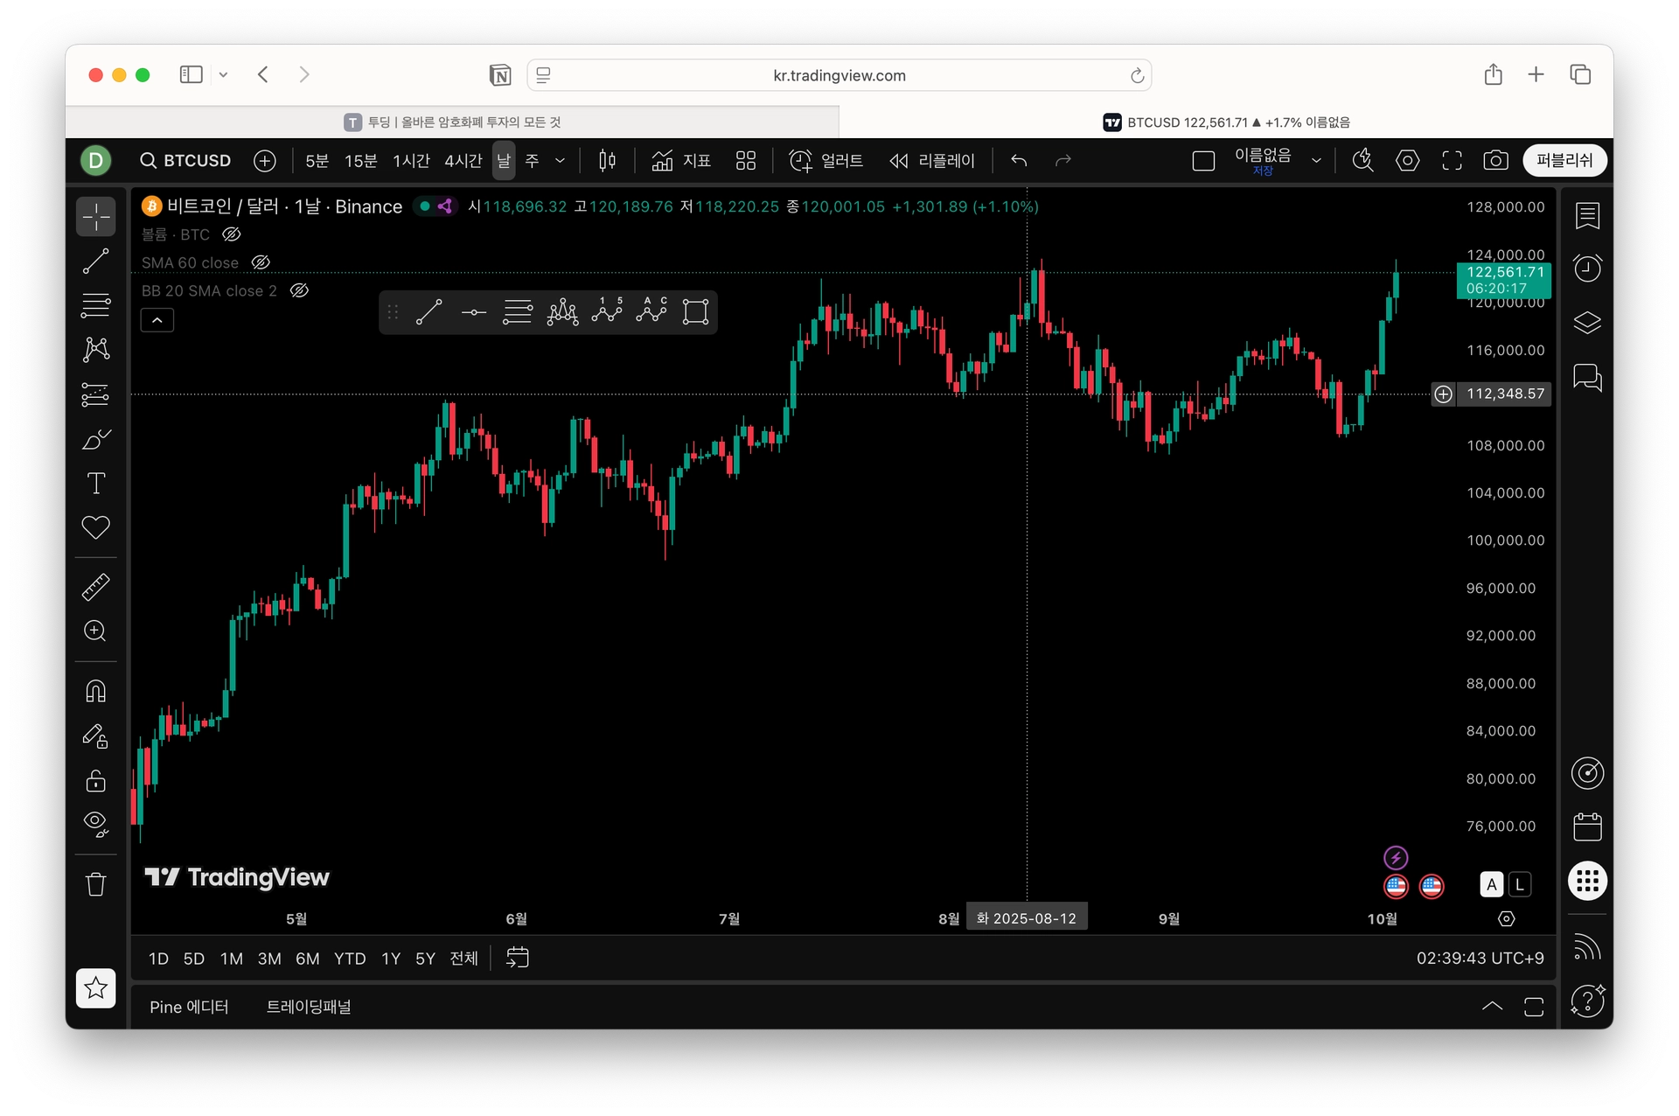
Task: Open the 이름없음 layout dropdown
Action: coord(1316,161)
